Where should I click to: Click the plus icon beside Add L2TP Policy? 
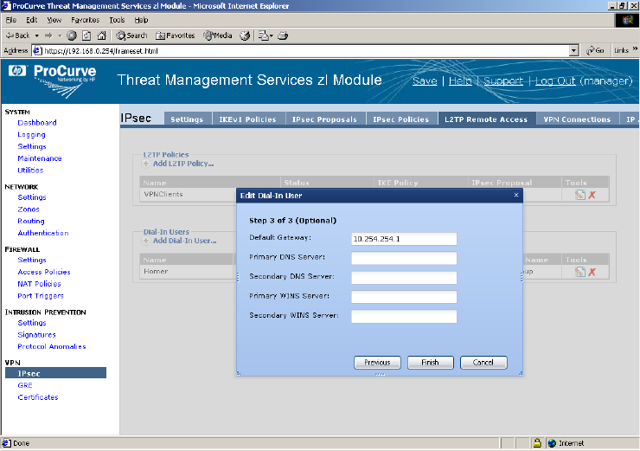click(x=145, y=164)
